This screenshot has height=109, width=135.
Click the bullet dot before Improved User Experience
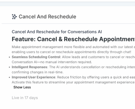(x=9, y=77)
